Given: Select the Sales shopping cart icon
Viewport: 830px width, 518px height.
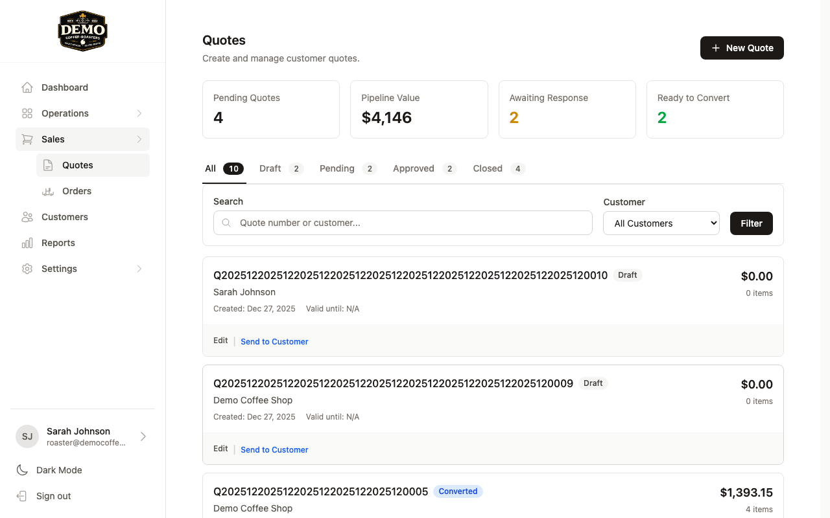Looking at the screenshot, I should pos(26,139).
